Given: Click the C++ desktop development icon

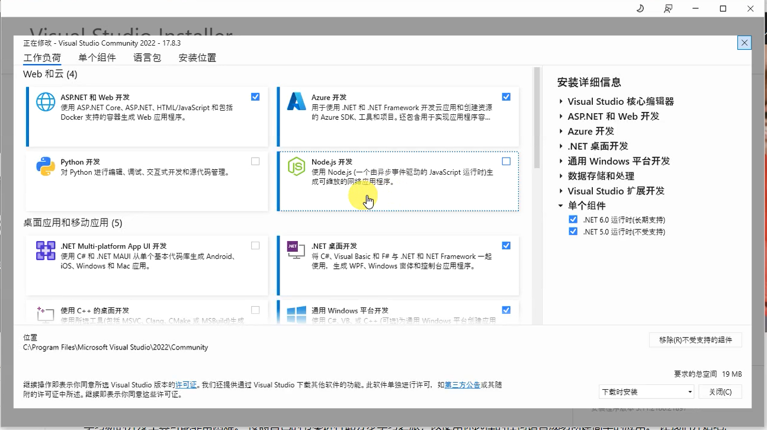Looking at the screenshot, I should coord(46,315).
